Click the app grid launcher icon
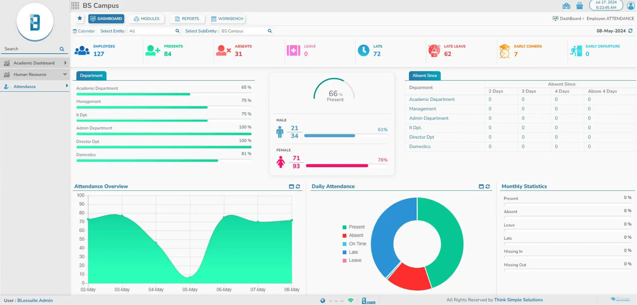 pos(75,6)
